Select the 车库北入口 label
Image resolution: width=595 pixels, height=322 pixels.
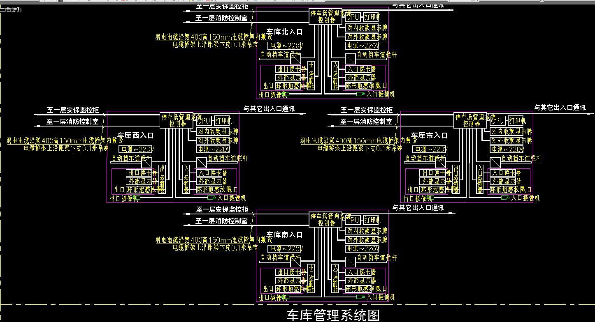click(x=284, y=32)
